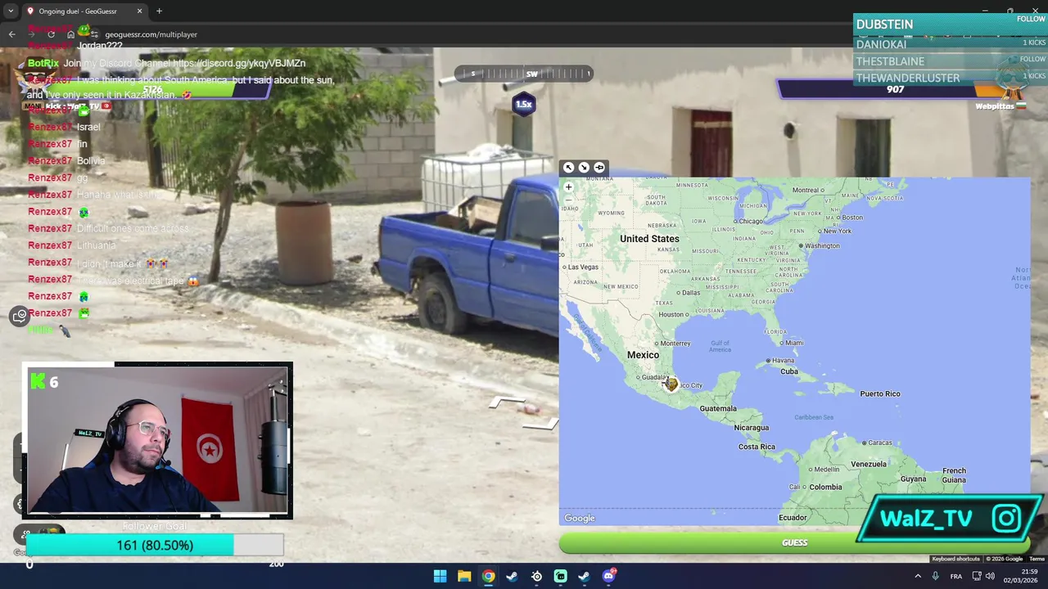Open Discord from the taskbar

click(608, 576)
